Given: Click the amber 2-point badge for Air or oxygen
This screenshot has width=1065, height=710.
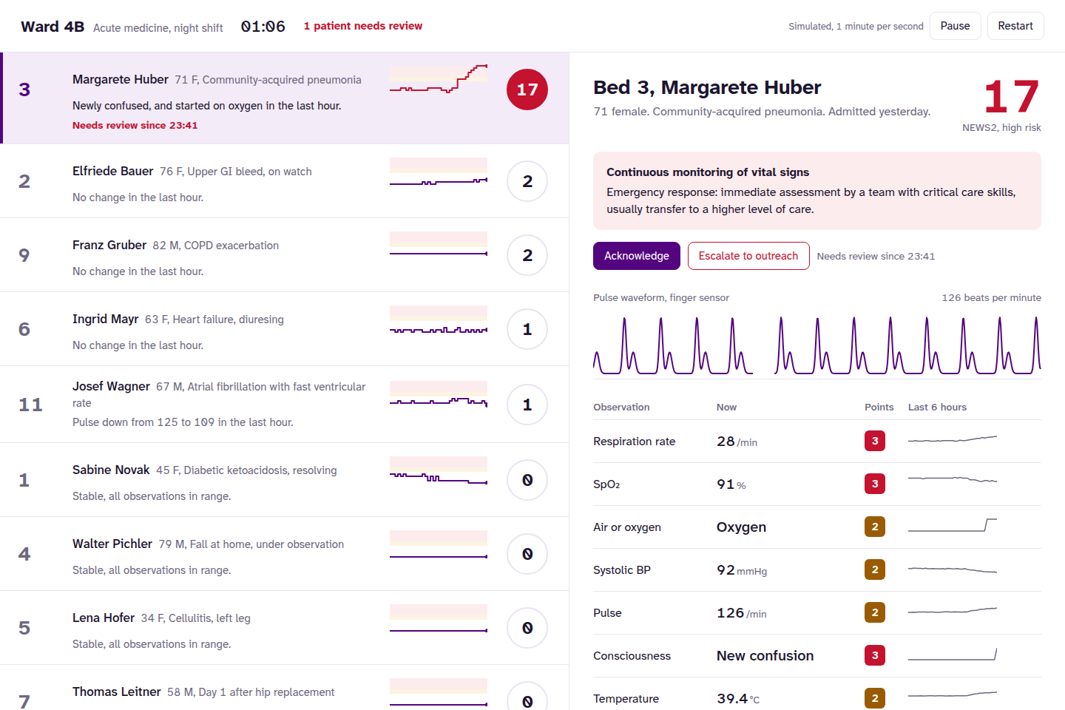Looking at the screenshot, I should click(x=875, y=527).
